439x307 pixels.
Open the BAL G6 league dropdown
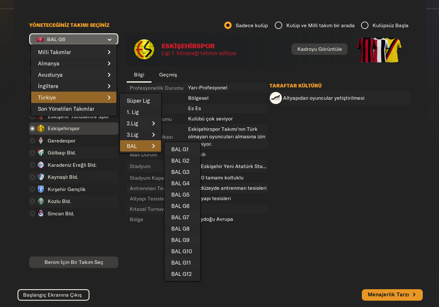pos(74,39)
